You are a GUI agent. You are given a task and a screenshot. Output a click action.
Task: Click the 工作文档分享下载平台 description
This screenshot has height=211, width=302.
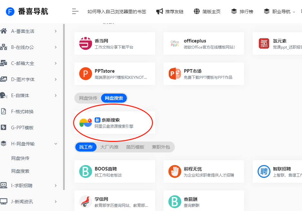[114, 47]
